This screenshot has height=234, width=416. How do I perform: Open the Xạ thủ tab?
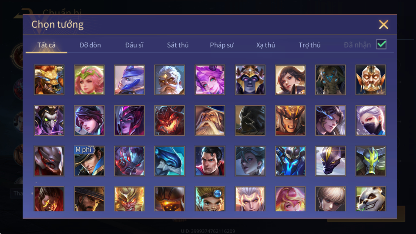click(x=265, y=45)
